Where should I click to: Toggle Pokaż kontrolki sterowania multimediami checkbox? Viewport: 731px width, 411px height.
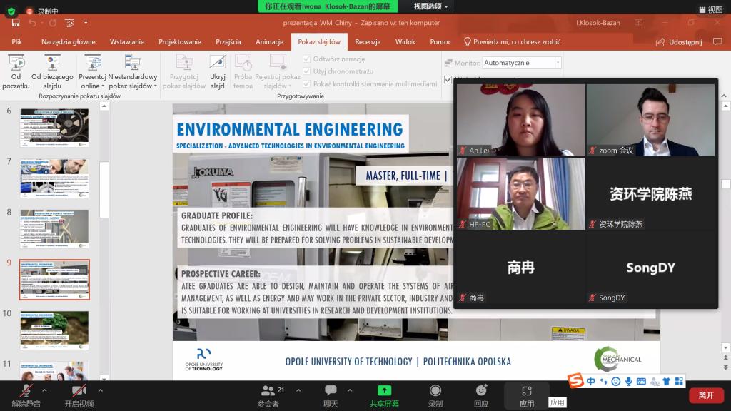coord(307,83)
